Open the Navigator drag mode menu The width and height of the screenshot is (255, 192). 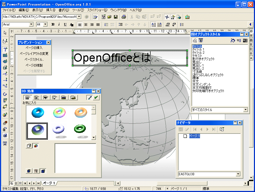222,129
